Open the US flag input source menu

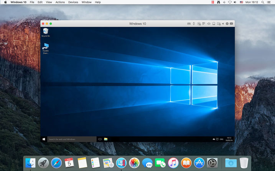[241, 2]
